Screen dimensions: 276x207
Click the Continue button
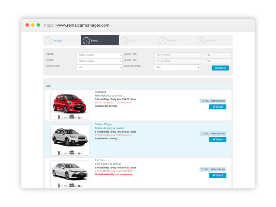click(220, 68)
